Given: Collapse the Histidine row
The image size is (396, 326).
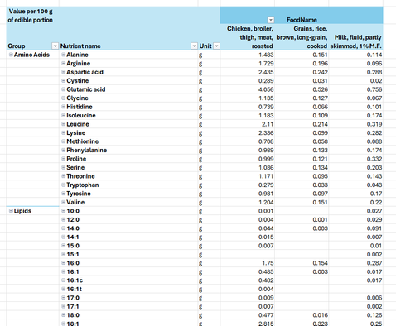Looking at the screenshot, I should (x=64, y=107).
